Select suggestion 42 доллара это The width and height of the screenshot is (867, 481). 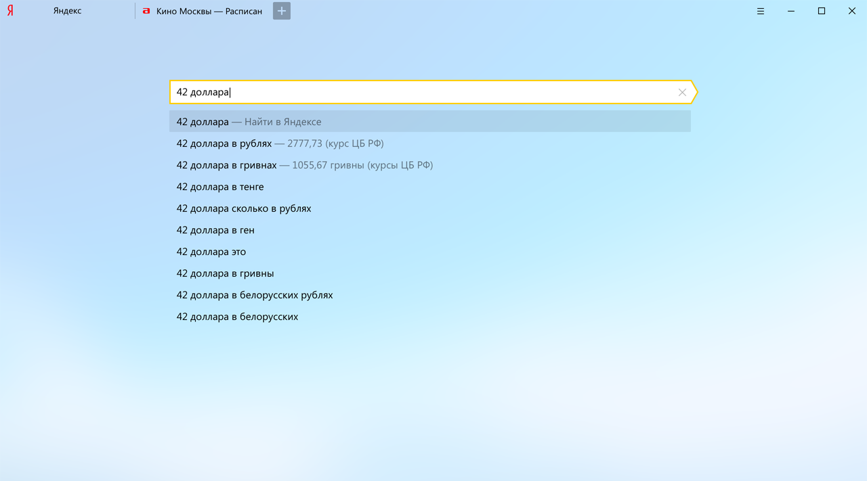tap(430, 252)
